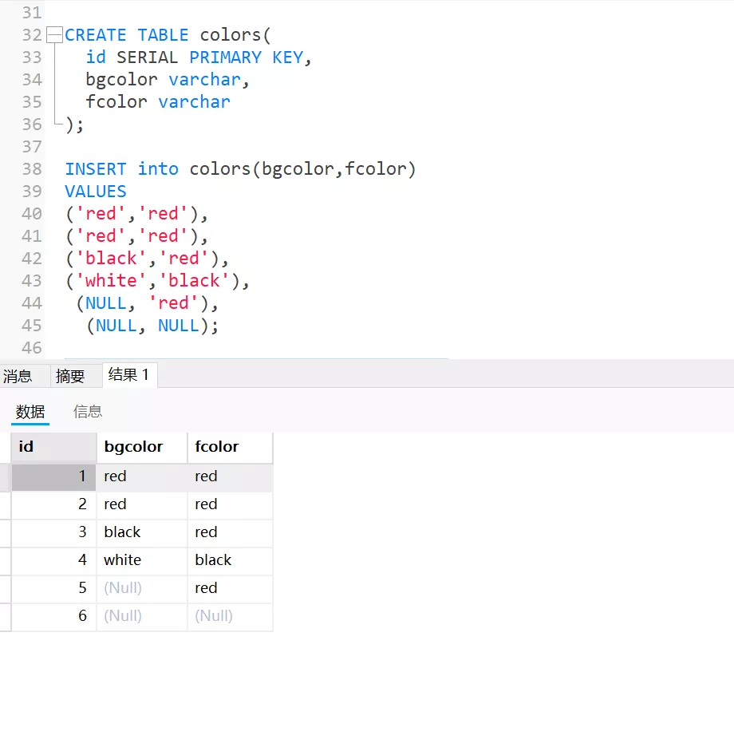
Task: Select the bgcolor cell containing black
Action: click(x=140, y=532)
